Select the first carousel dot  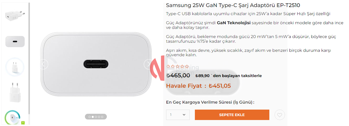[x=90, y=117]
